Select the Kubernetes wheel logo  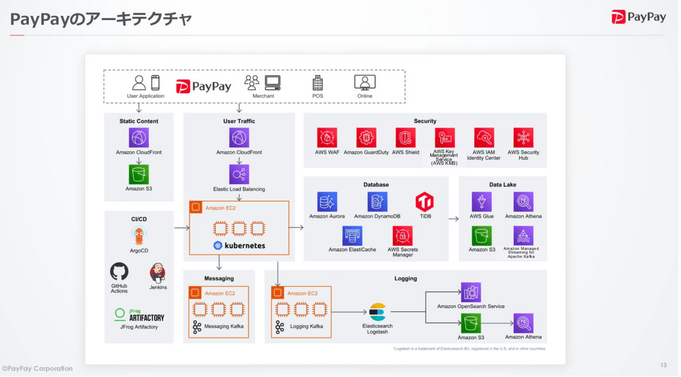click(218, 245)
